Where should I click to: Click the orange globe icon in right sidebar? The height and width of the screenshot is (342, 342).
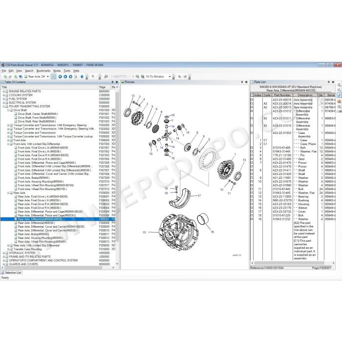339,101
